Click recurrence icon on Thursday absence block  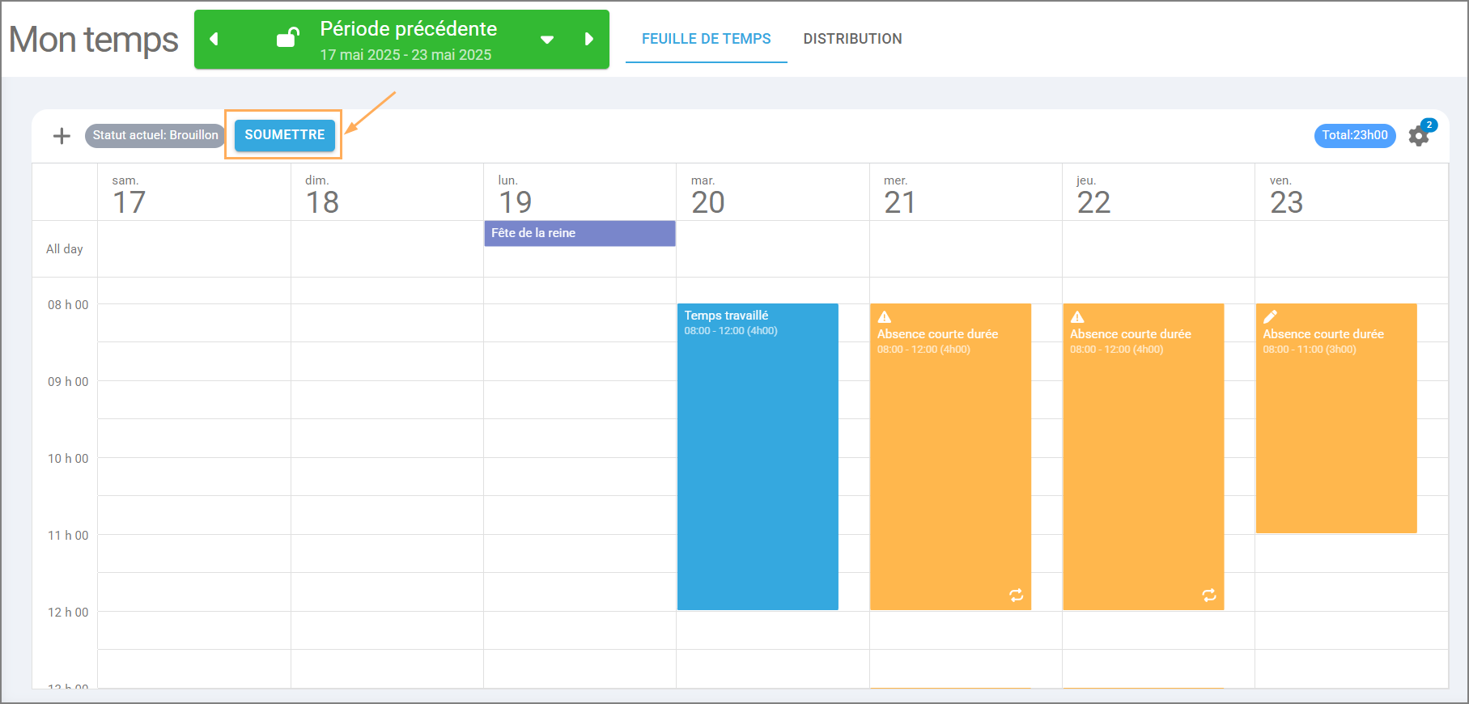click(x=1208, y=596)
